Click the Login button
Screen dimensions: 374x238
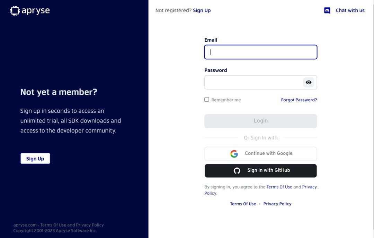pyautogui.click(x=260, y=121)
